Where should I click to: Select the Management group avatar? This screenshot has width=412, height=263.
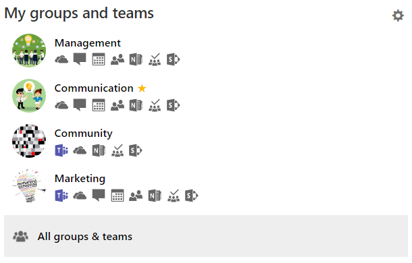(29, 51)
